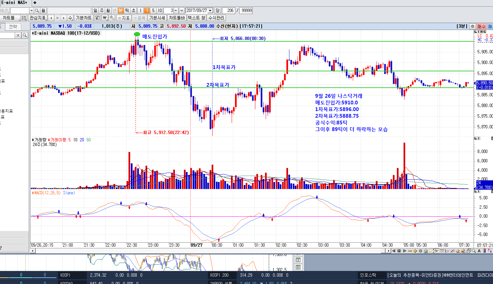This screenshot has width=493, height=284.
Task: Switch chart period to 일 (daily)
Action: coord(95,11)
